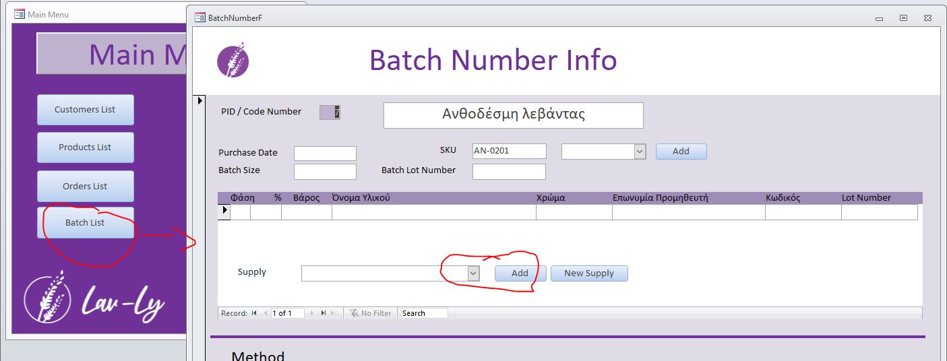
Task: Open Batch List from Main Menu
Action: tap(86, 223)
